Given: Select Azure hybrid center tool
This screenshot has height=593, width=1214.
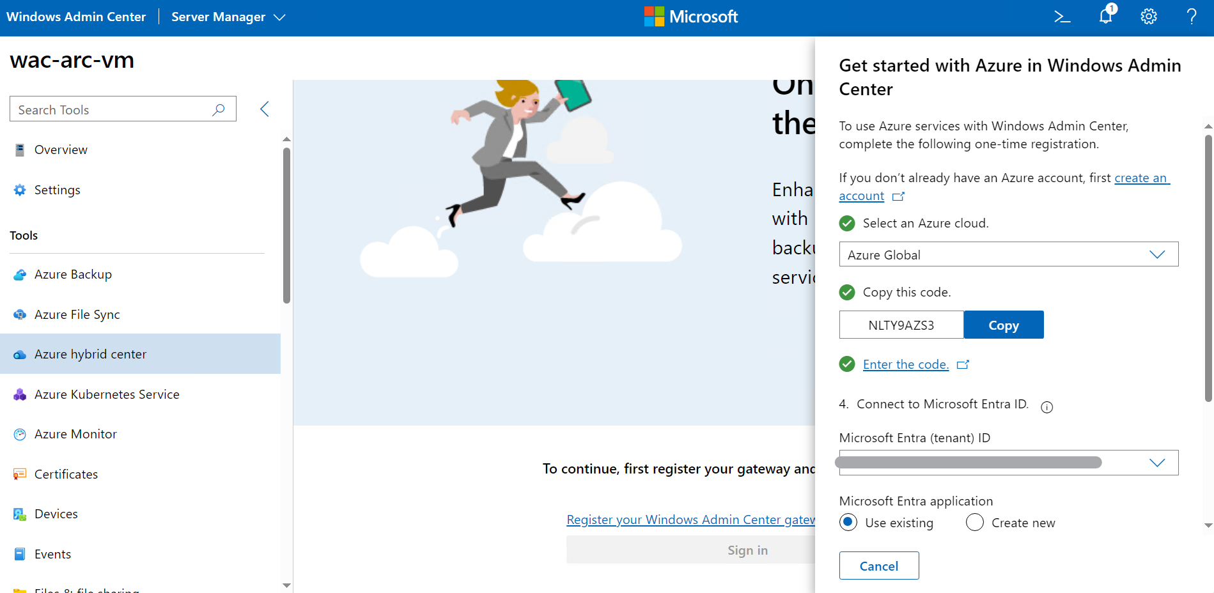Looking at the screenshot, I should point(141,354).
